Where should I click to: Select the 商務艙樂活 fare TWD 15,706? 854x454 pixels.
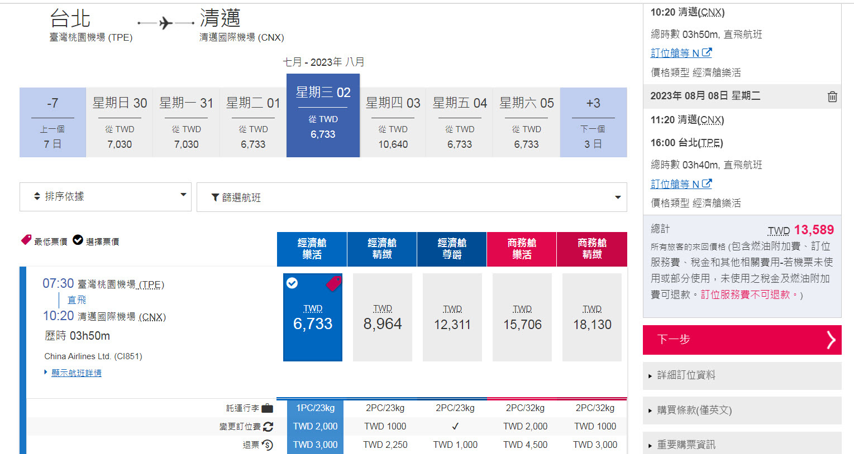522,317
